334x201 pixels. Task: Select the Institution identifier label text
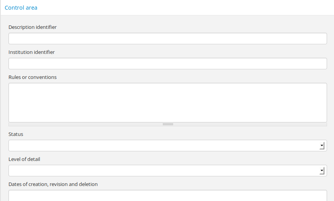[x=32, y=52]
